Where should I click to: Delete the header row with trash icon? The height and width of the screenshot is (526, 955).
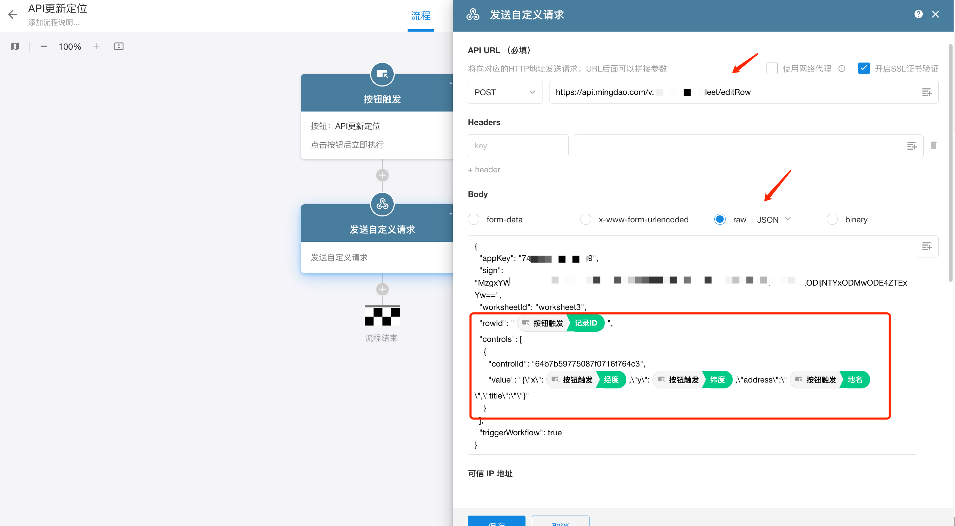[x=933, y=145]
